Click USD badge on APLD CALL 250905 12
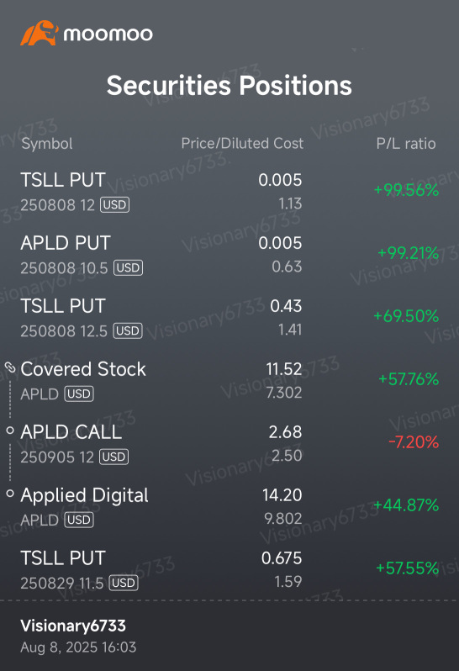Image resolution: width=459 pixels, height=671 pixels. pos(113,457)
